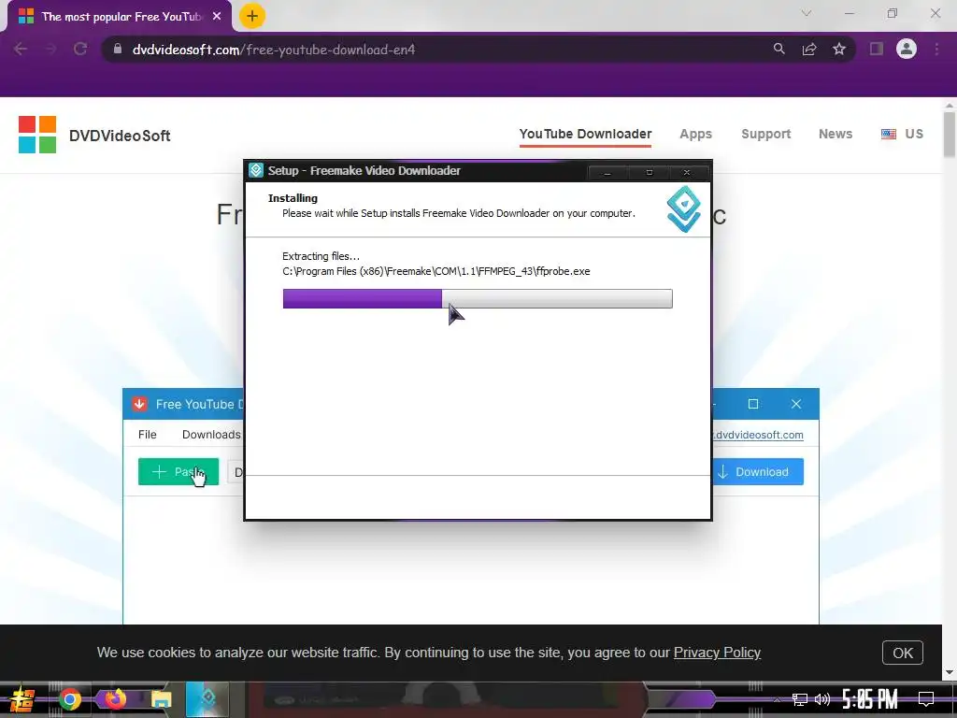Open notification center icon
This screenshot has width=957, height=718.
(x=926, y=699)
